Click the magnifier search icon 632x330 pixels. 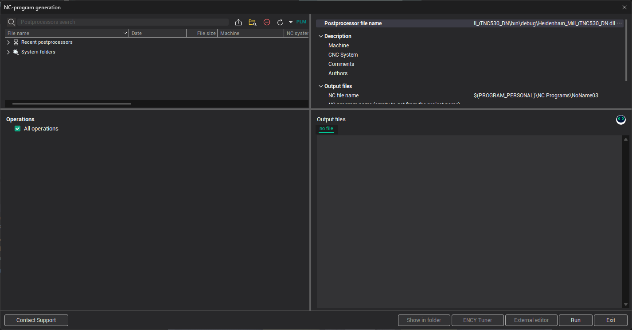[12, 22]
